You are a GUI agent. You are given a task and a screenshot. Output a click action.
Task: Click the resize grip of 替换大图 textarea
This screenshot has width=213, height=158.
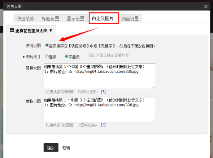pyautogui.click(x=153, y=87)
